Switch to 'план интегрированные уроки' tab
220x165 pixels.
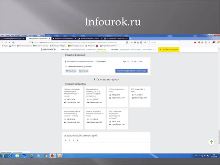(13, 38)
